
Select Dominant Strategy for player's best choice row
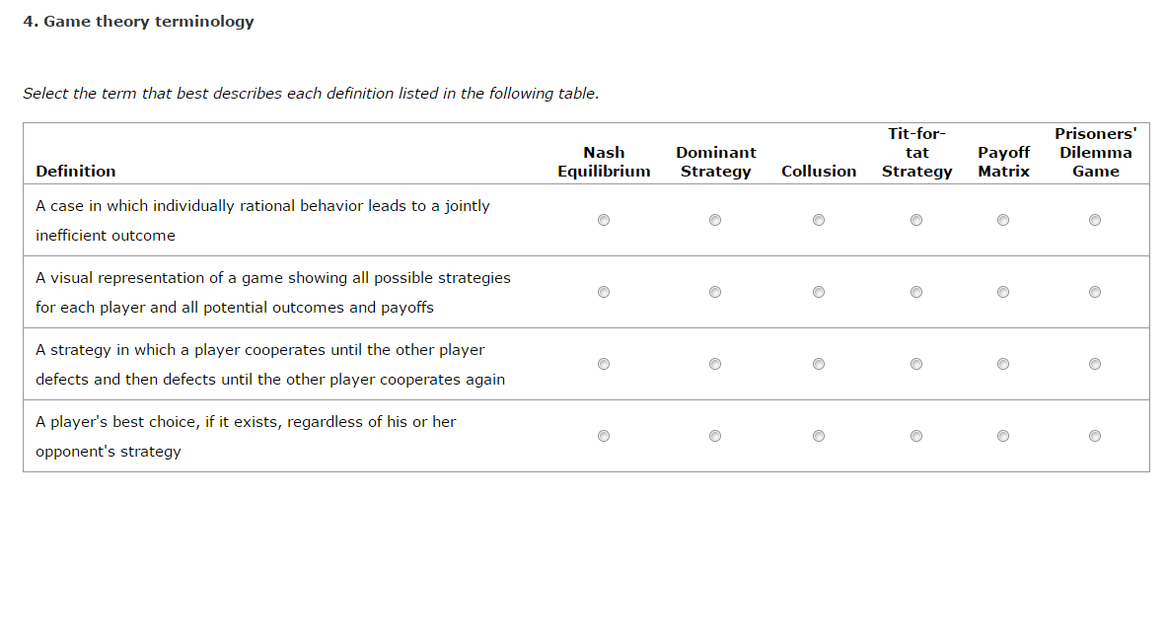(x=715, y=436)
